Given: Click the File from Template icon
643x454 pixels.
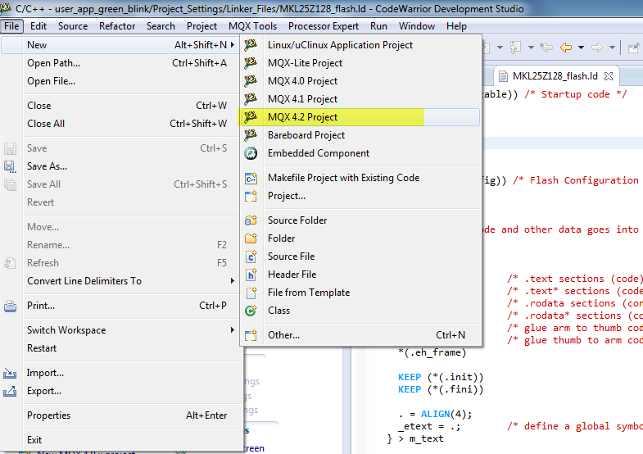Looking at the screenshot, I should tap(251, 293).
